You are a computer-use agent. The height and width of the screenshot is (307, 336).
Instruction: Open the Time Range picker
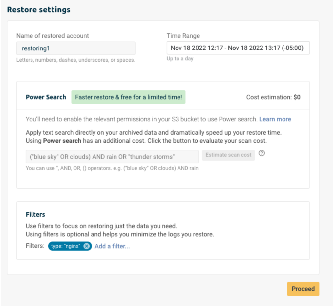pos(238,48)
